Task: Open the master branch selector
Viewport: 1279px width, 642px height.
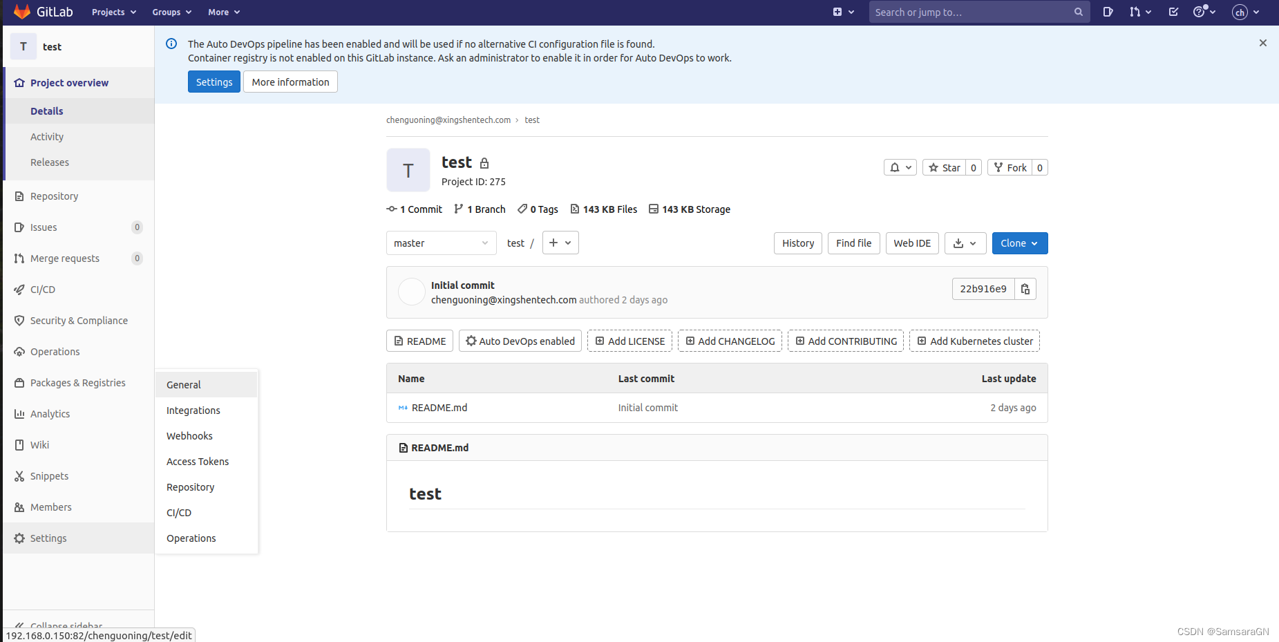Action: (441, 243)
